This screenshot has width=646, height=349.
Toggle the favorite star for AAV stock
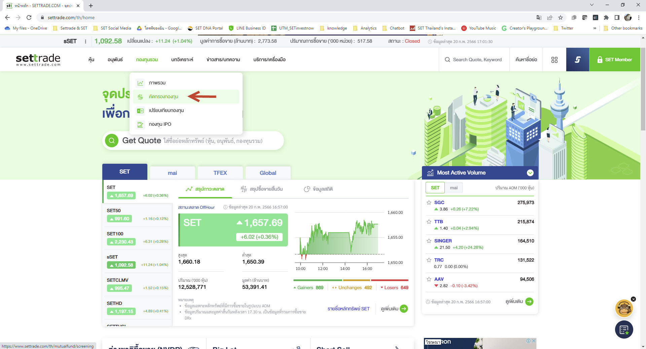(429, 279)
